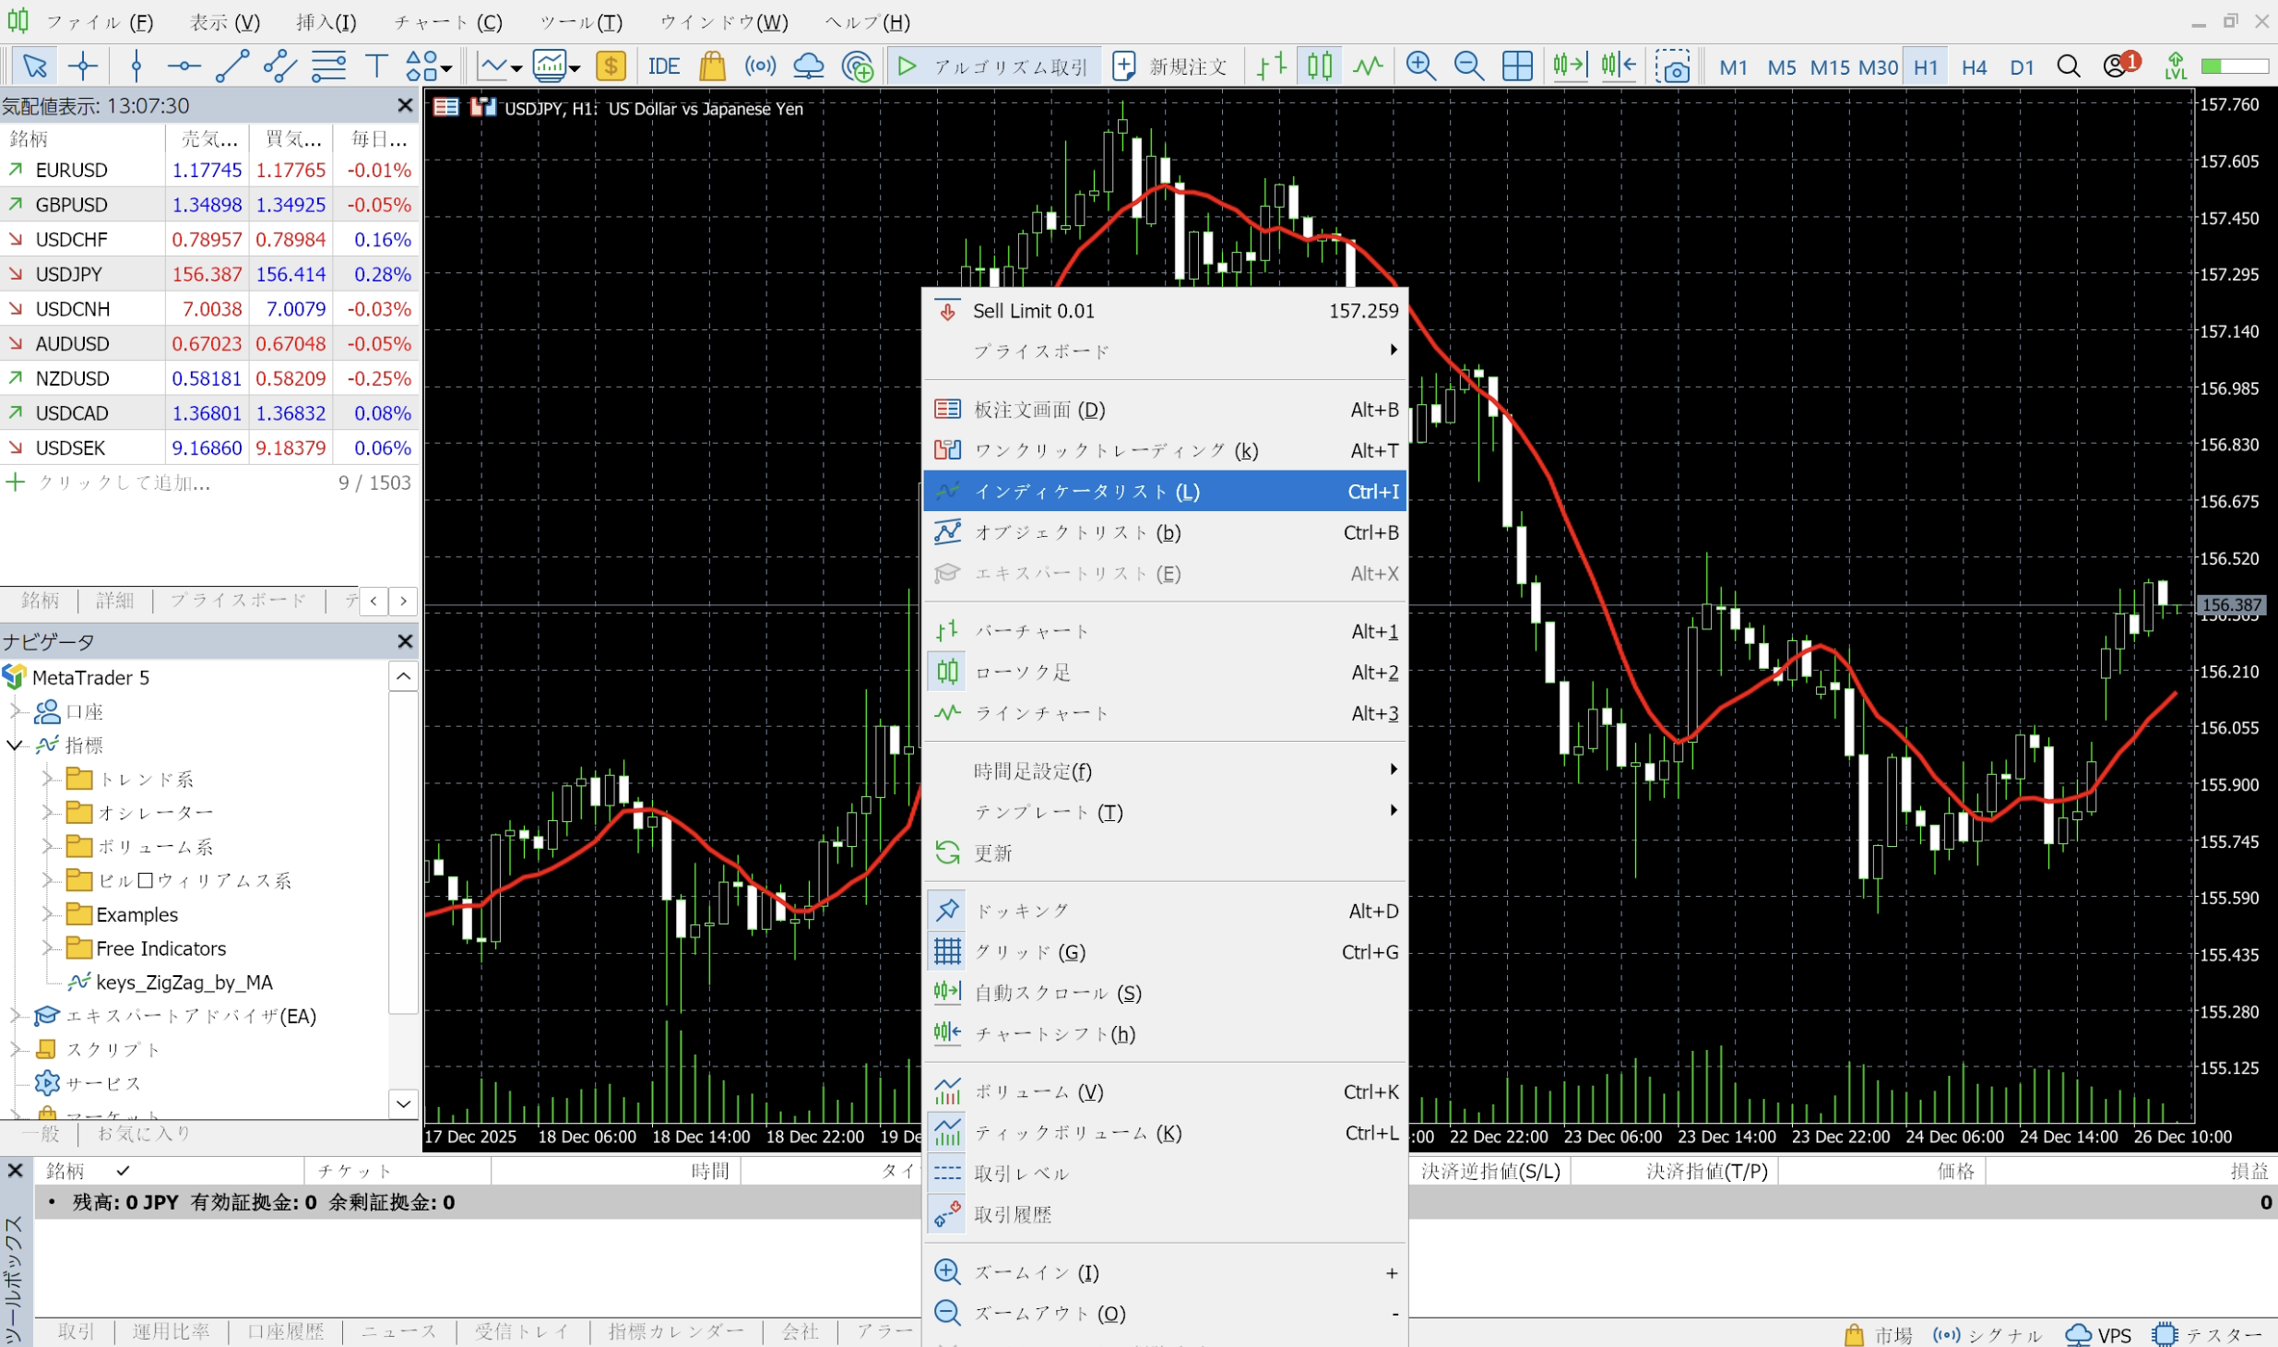Open the search magnifier in toolbar
The height and width of the screenshot is (1347, 2278).
point(2069,66)
